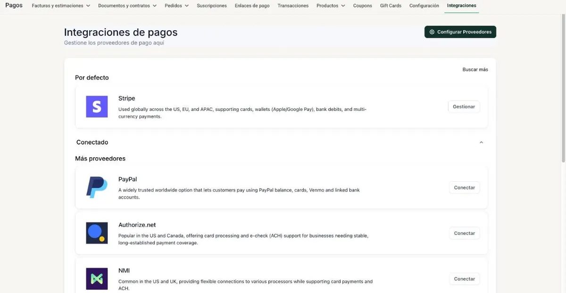Screen dimensions: 566x293
Task: Click the Más proveedores heading
Action: pyautogui.click(x=100, y=159)
